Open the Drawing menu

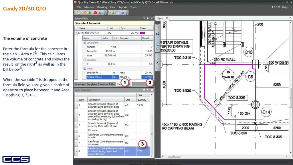(102, 7)
